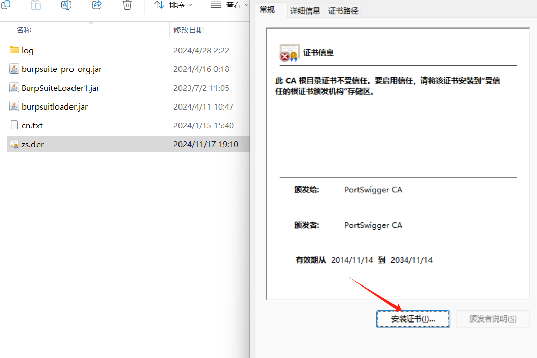Screen dimensions: 537x358
Task: Click the Delete trash icon in toolbar
Action: (x=127, y=5)
